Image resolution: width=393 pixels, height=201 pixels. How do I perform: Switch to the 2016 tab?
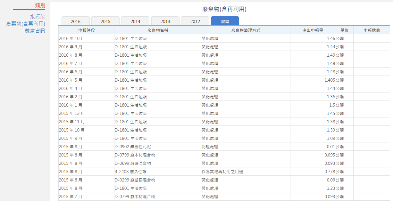pyautogui.click(x=76, y=21)
